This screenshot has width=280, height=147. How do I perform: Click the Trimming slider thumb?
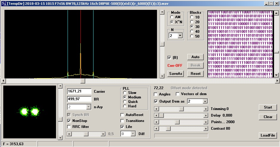(x=181, y=109)
